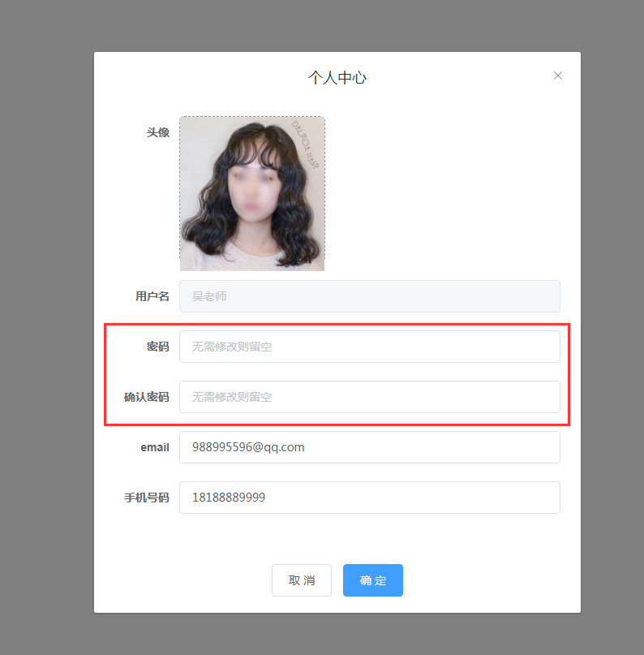Image resolution: width=644 pixels, height=655 pixels.
Task: Select the disabled 用户名 field 吴老师
Action: click(370, 296)
